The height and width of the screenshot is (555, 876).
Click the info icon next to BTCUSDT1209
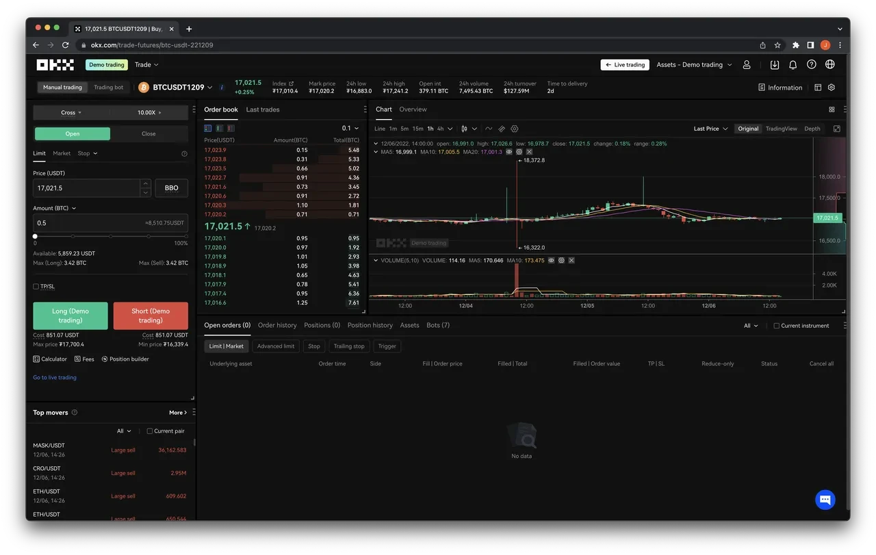(222, 88)
